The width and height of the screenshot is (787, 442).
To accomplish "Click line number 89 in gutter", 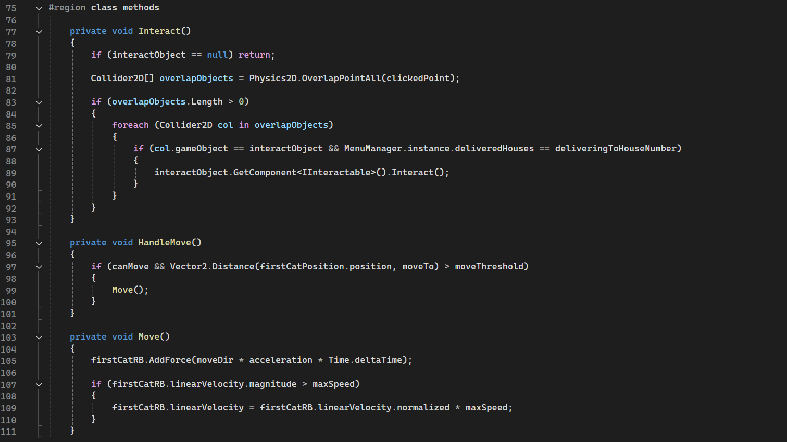I will coord(11,173).
